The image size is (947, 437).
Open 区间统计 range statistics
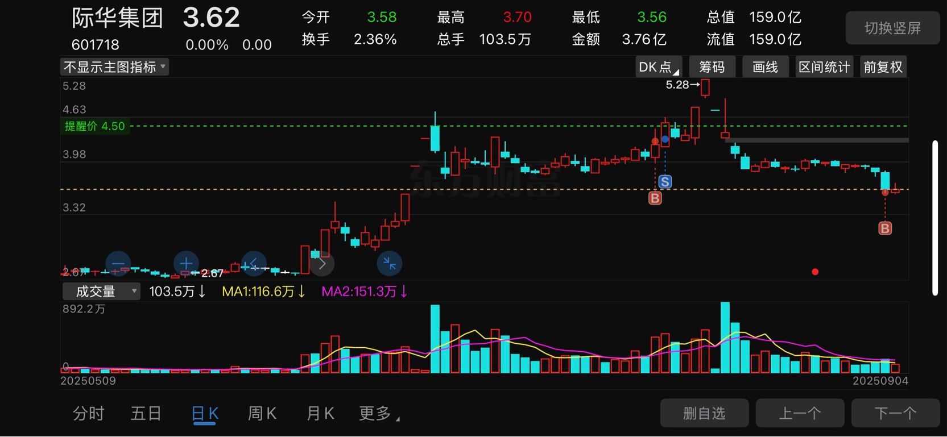(824, 67)
